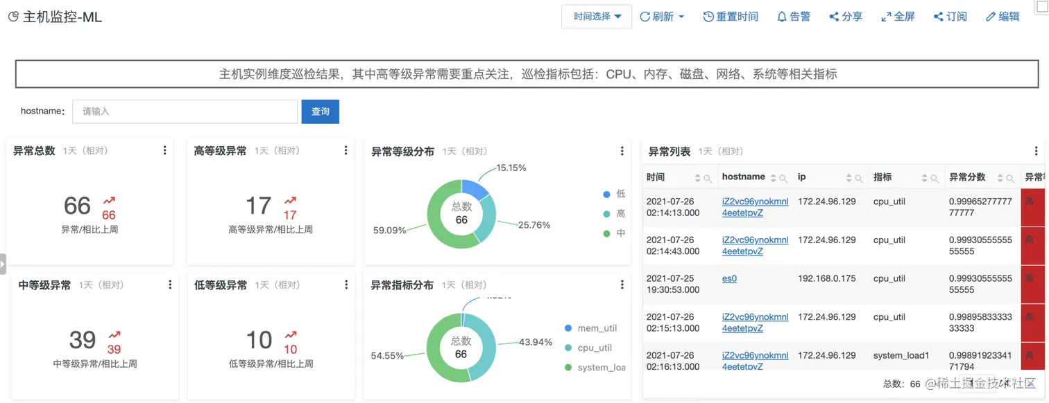1049x403 pixels.
Task: Click the 主机监控-ML dashboard title
Action: (62, 17)
